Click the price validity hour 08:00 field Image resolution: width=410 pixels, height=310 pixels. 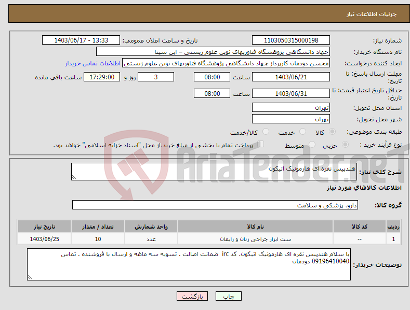pyautogui.click(x=212, y=93)
